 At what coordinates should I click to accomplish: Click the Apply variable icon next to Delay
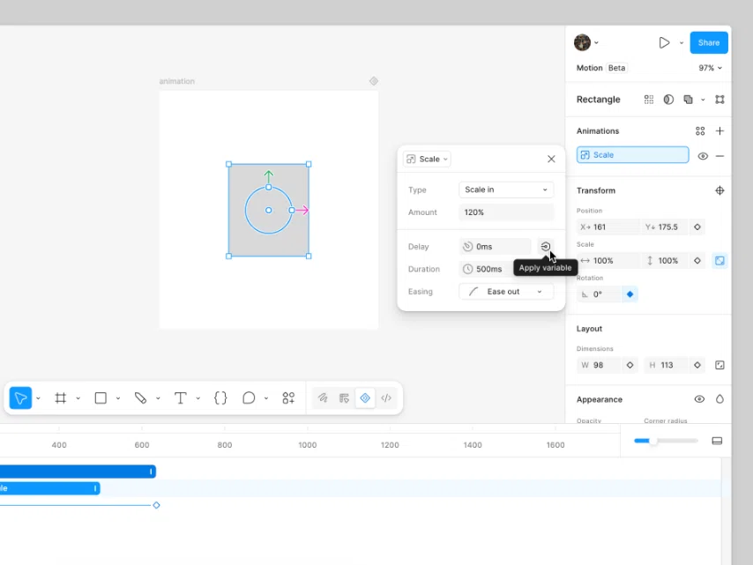coord(546,247)
